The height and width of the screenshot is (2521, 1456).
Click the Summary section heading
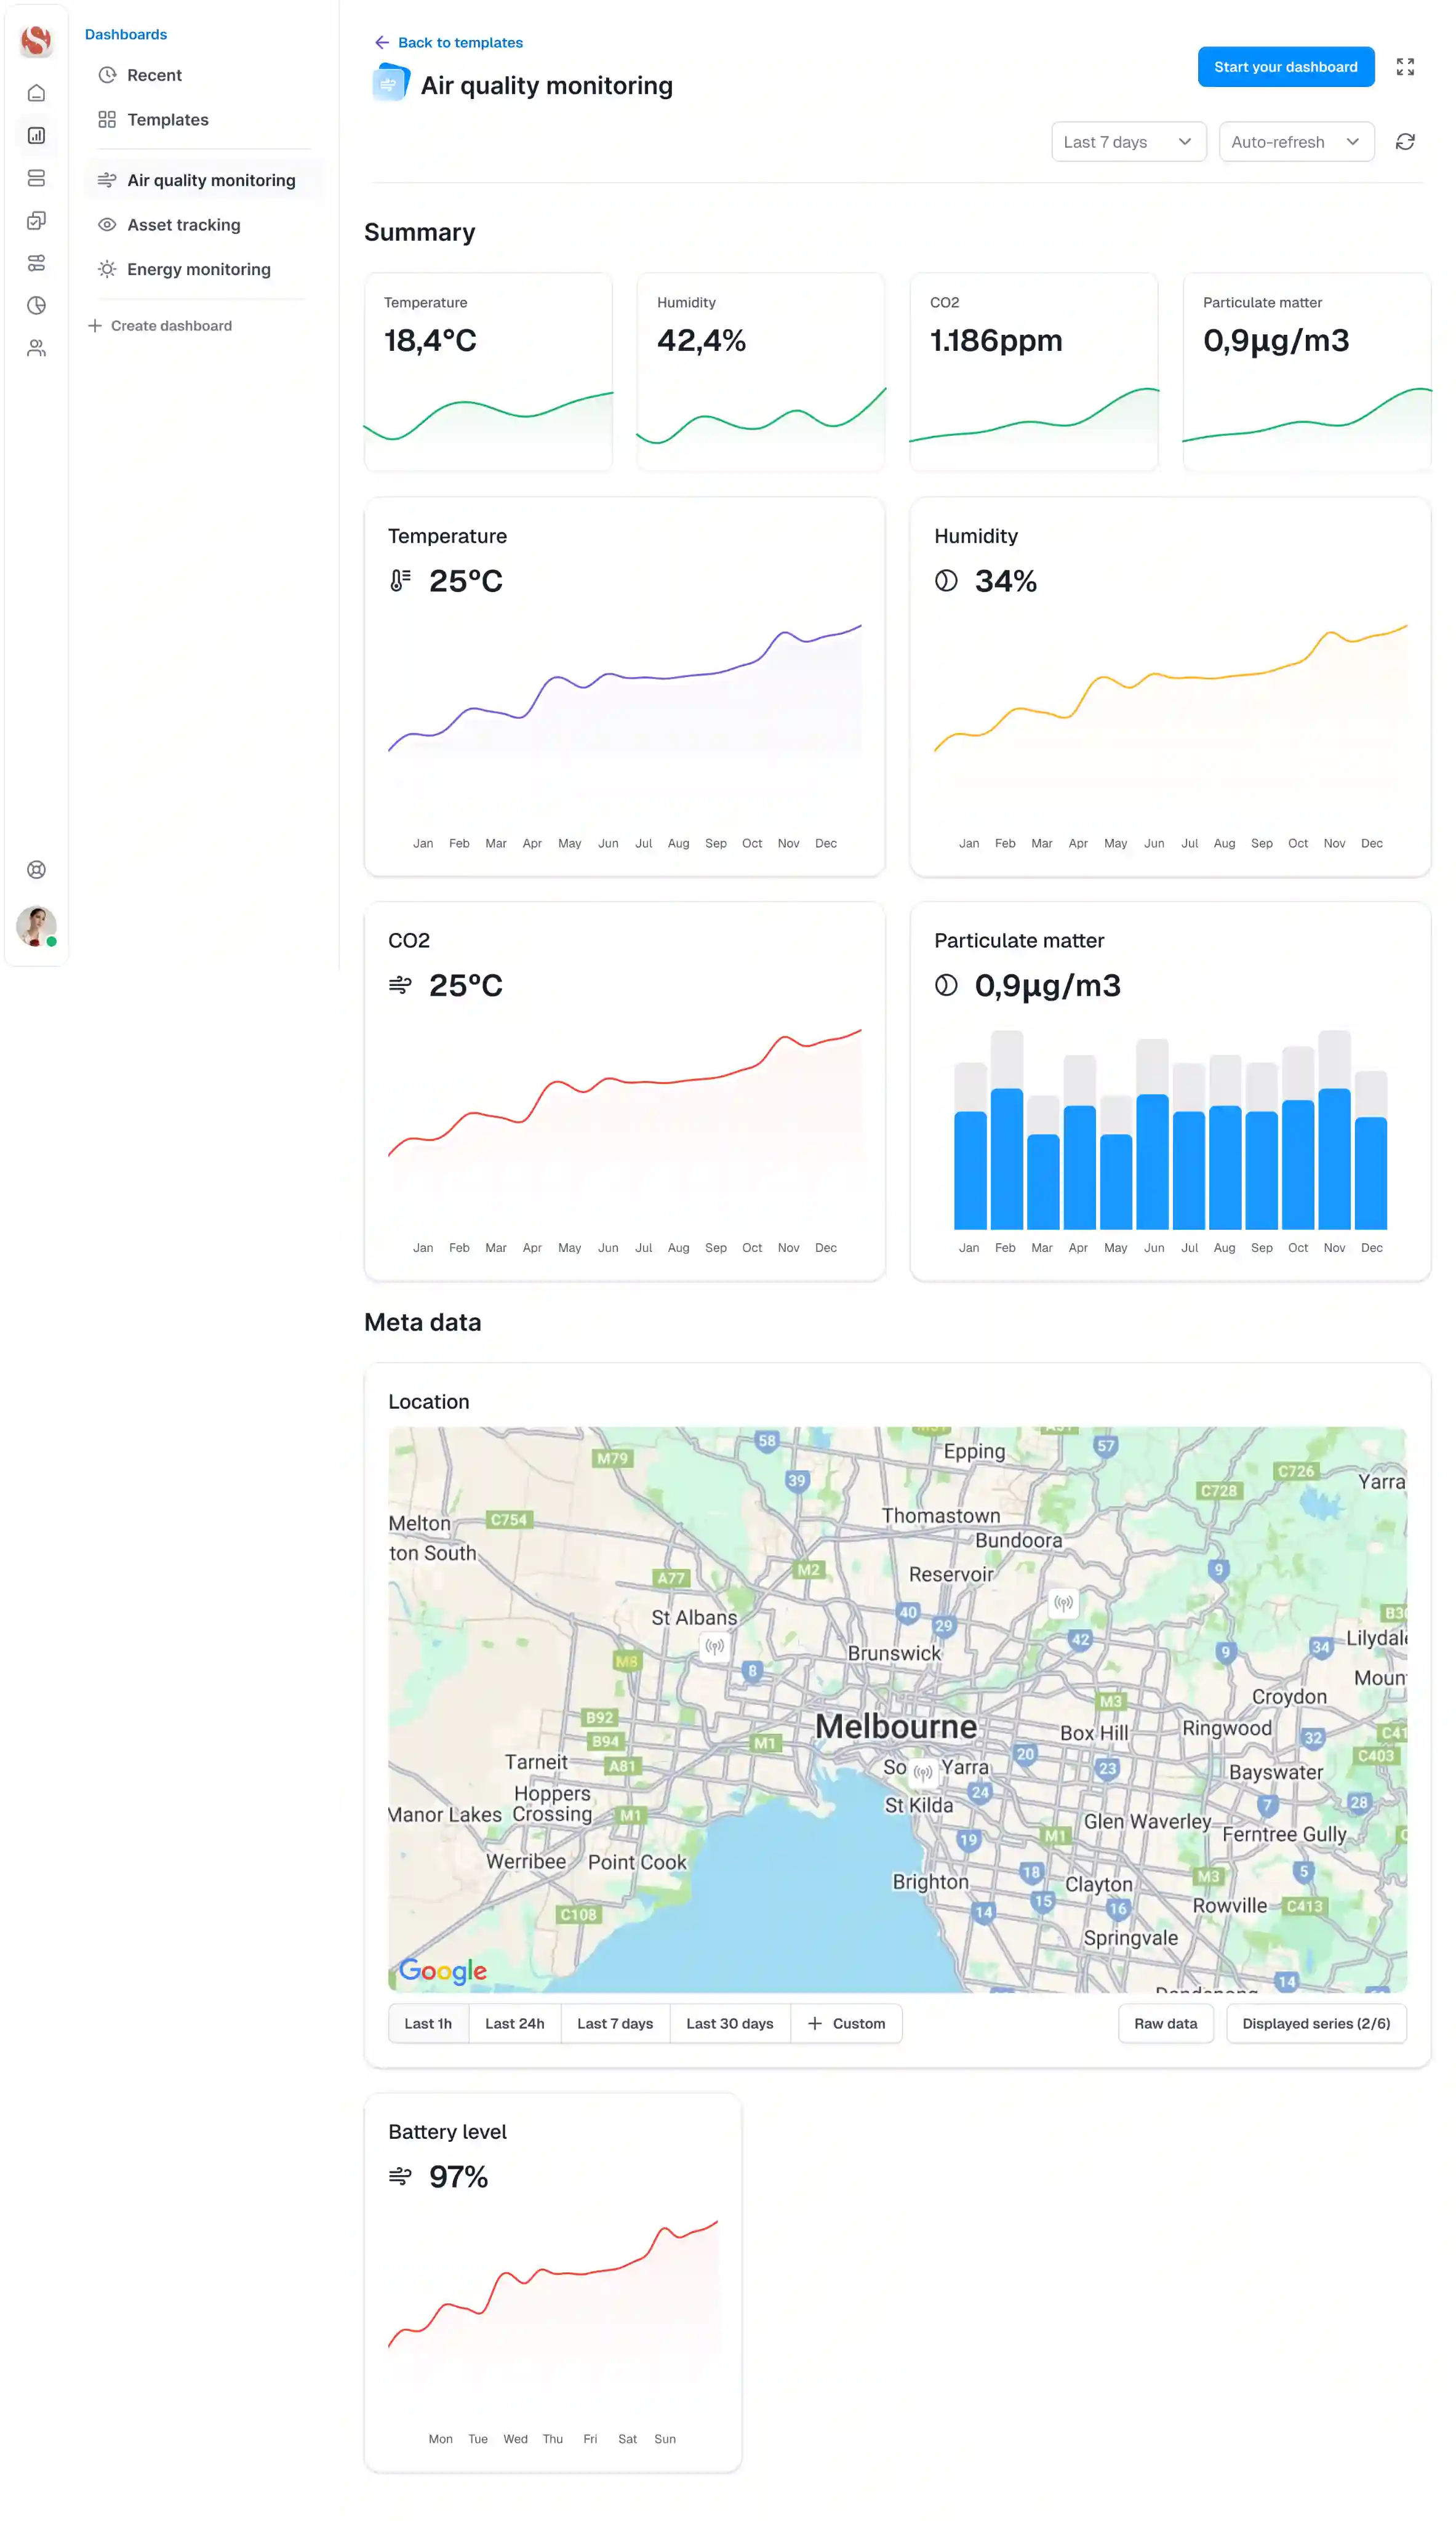[x=419, y=232]
